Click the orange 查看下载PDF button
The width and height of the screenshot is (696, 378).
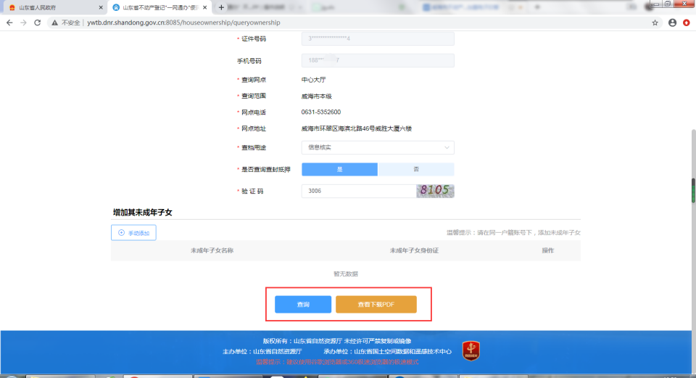376,305
